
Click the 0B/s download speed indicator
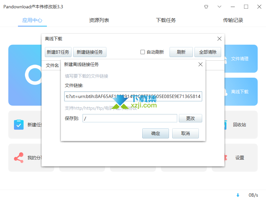pyautogui.click(x=253, y=195)
